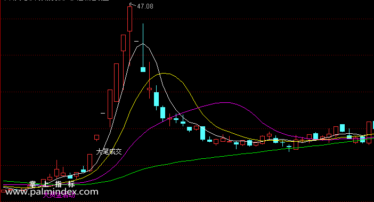This screenshot has width=374, height=202.
Task: Select the red doji candle crossing the magenta line
Action: click(169, 118)
